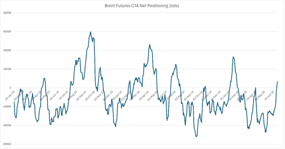Select the final data point at the line's right end
Viewport: 285px width, 149px height.
coord(277,81)
